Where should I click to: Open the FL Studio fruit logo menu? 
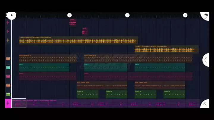(x=205, y=15)
